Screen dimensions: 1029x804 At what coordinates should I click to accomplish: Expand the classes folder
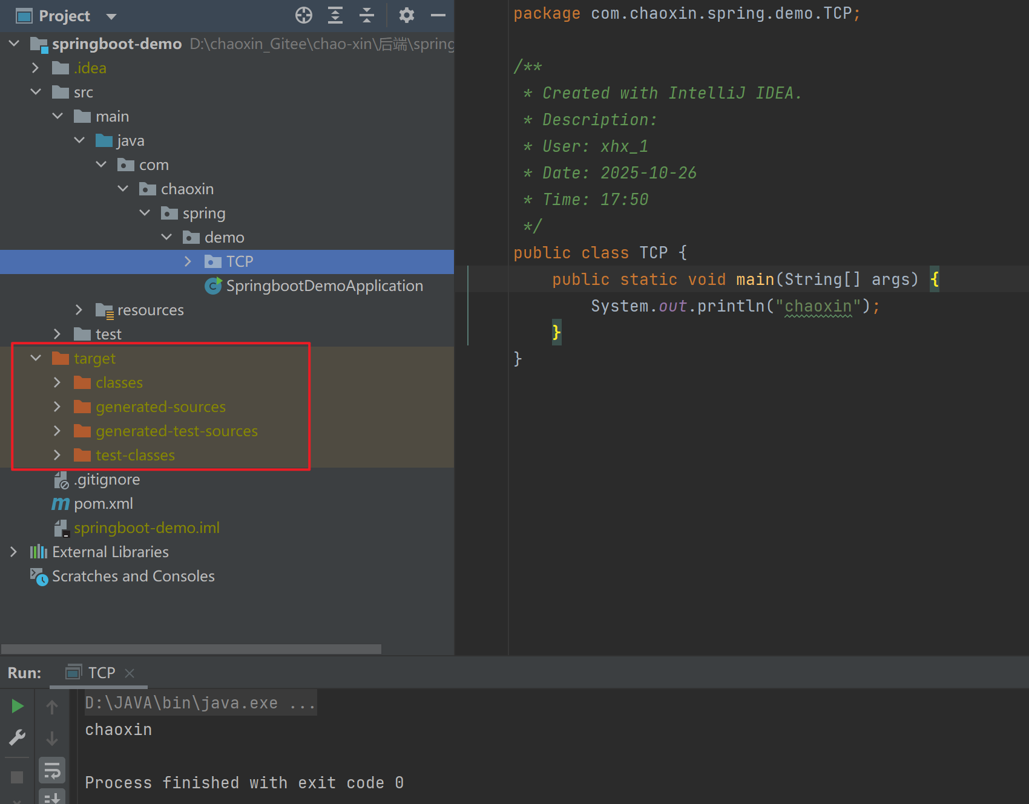coord(57,382)
